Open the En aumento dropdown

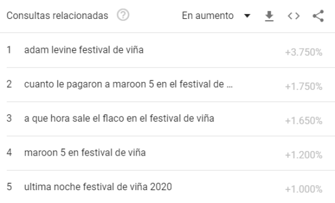(x=216, y=16)
